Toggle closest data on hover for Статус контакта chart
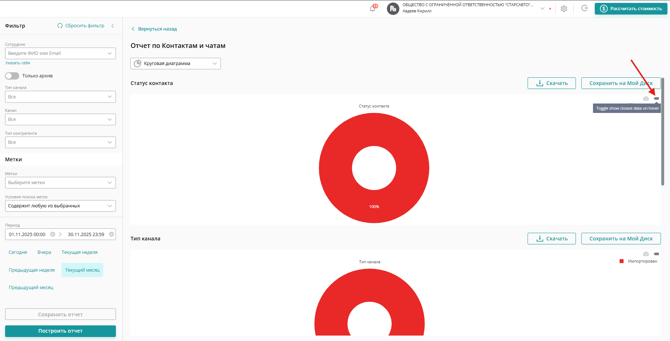The image size is (670, 341). click(x=657, y=98)
